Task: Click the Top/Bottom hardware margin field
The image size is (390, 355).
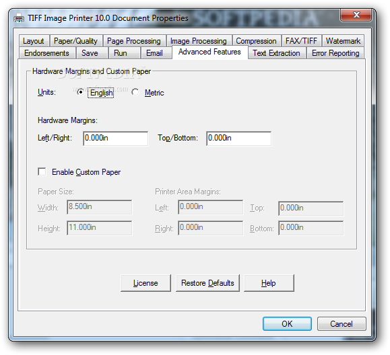Action: click(x=238, y=139)
